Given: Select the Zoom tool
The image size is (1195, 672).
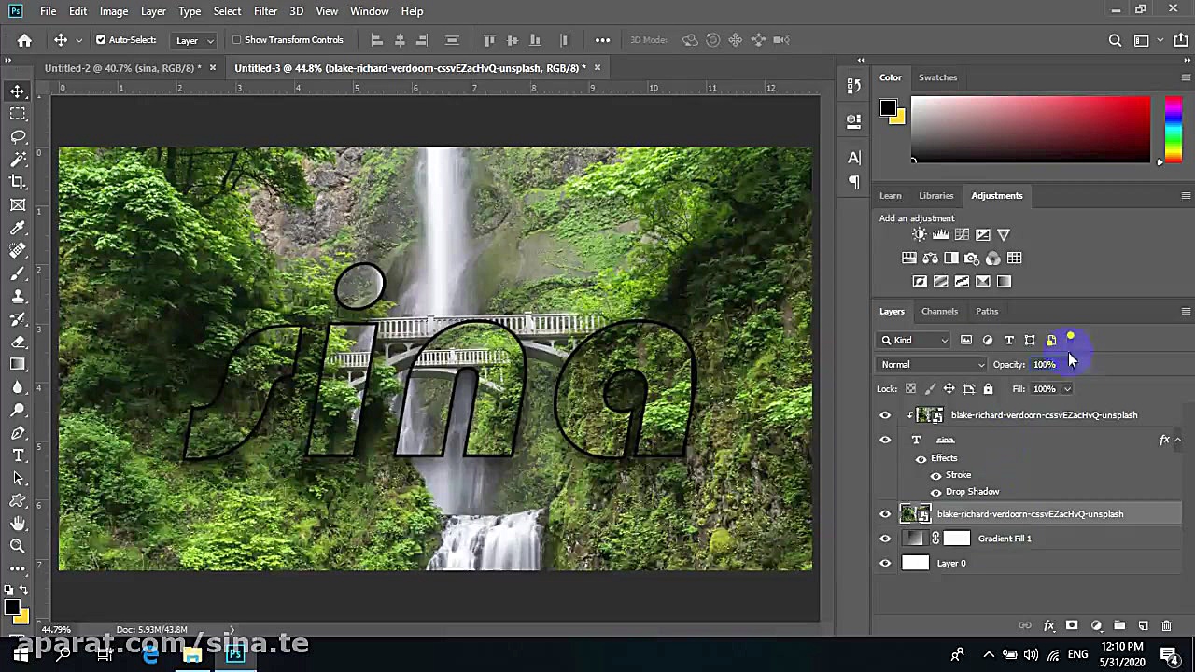Looking at the screenshot, I should tap(18, 546).
